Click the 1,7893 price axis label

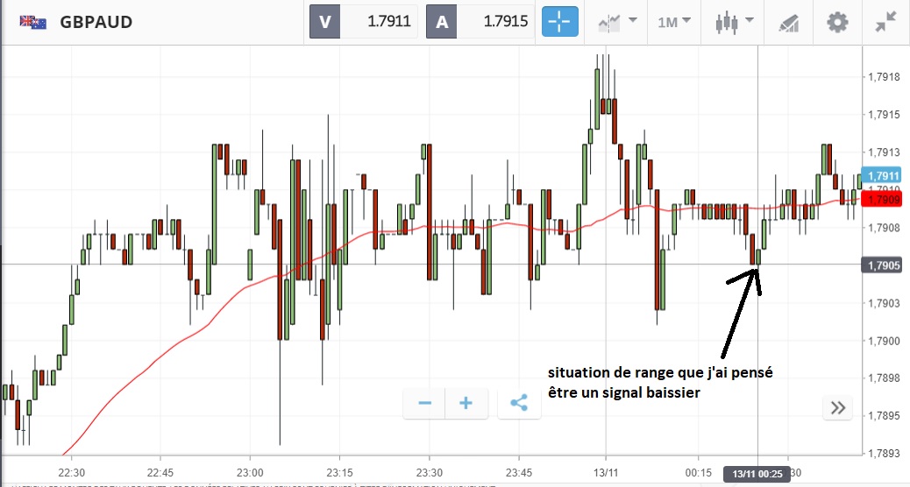[x=884, y=454]
